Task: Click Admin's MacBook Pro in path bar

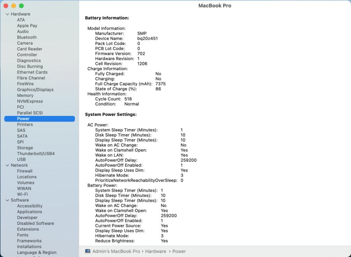Action: pyautogui.click(x=116, y=251)
